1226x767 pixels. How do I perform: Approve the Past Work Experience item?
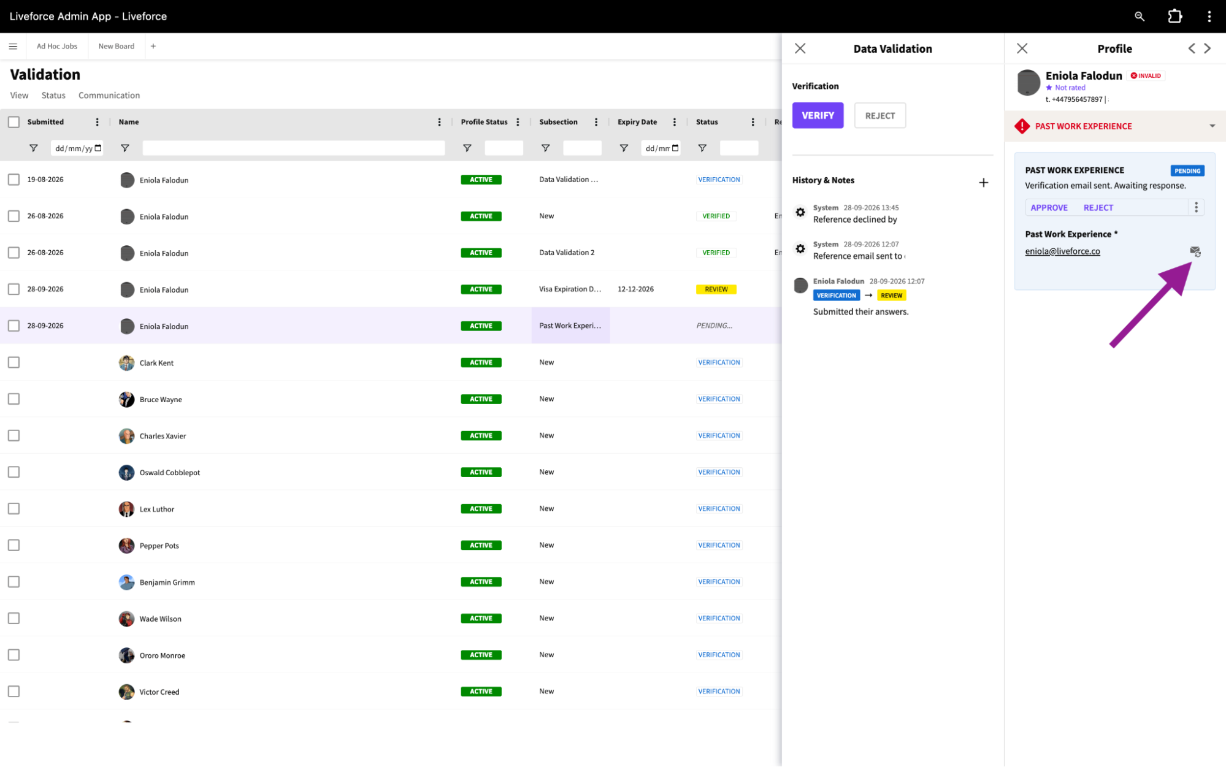[x=1049, y=208]
